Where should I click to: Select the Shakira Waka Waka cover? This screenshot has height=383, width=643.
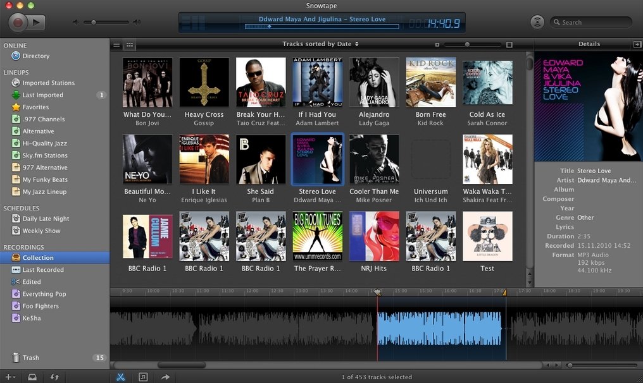pos(487,159)
